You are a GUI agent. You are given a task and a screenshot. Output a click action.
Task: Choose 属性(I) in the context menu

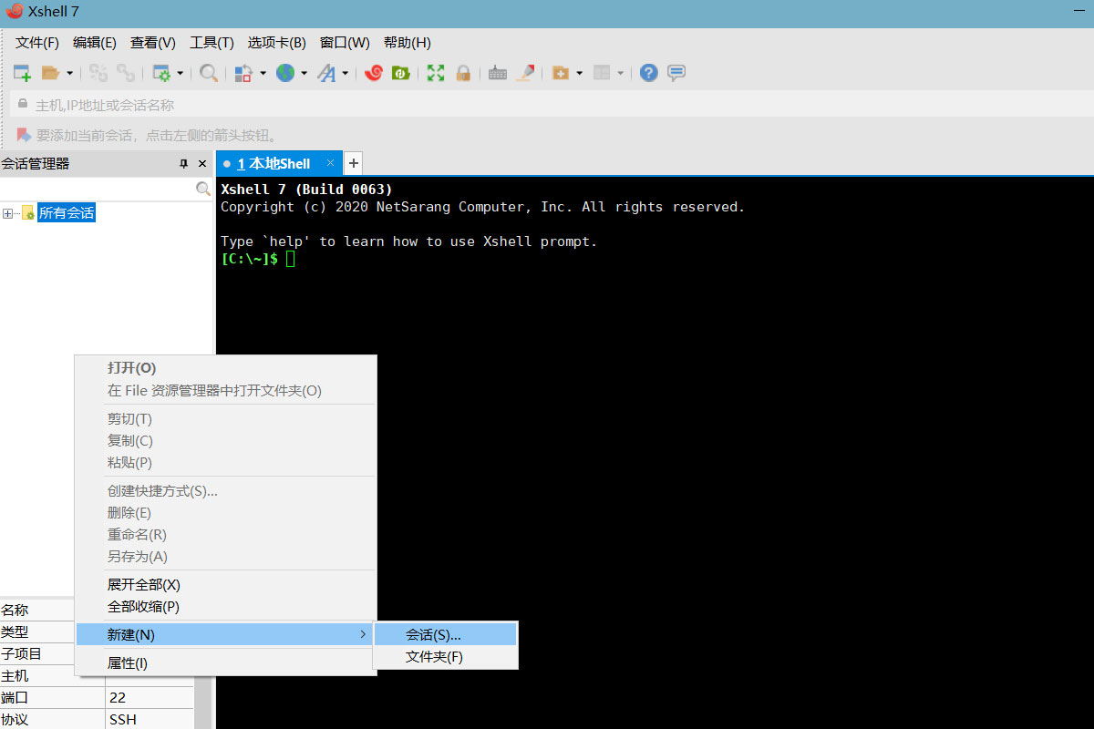click(225, 663)
